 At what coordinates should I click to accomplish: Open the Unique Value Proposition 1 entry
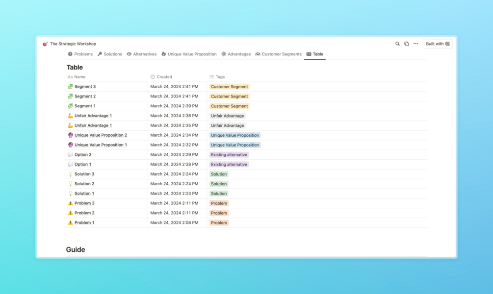pyautogui.click(x=101, y=145)
